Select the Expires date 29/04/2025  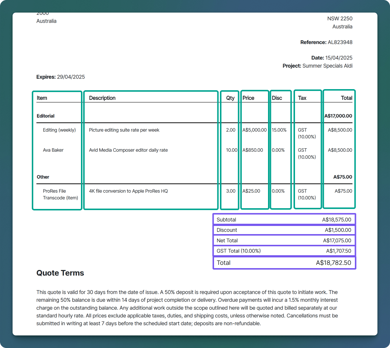point(71,77)
